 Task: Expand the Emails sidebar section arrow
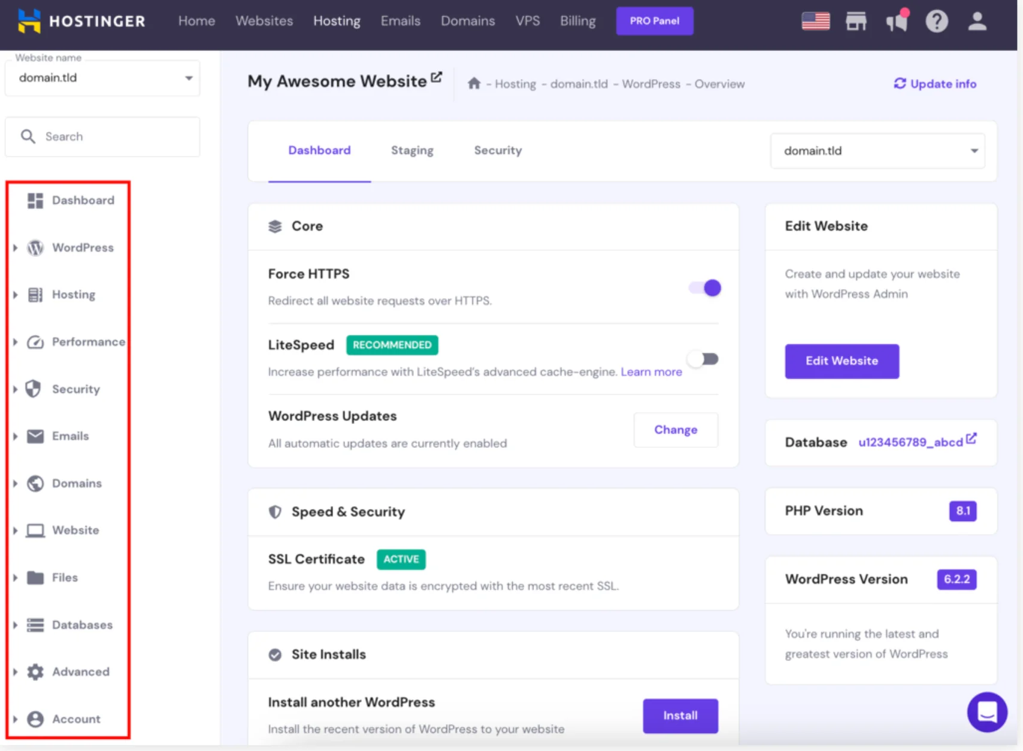[15, 437]
